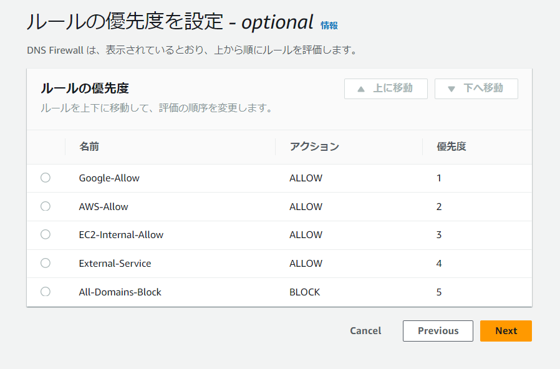560x369 pixels.
Task: Click the All-Domains-Block rule name
Action: click(120, 292)
